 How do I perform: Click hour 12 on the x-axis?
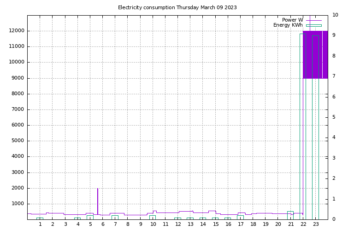point(178,224)
